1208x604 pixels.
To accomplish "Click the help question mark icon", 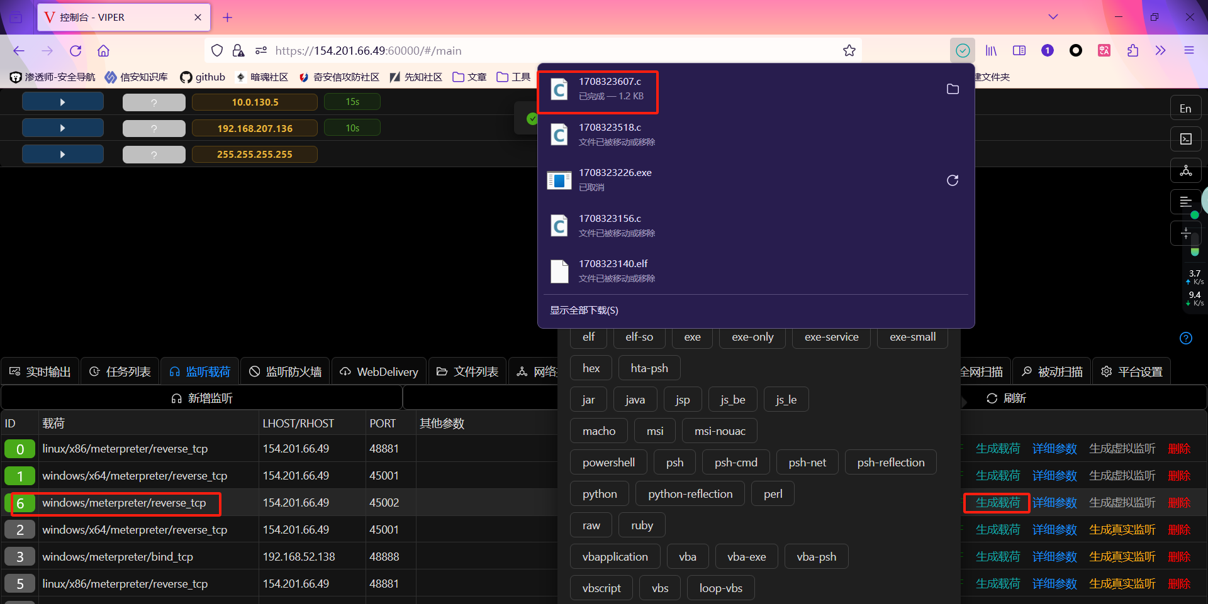I will coord(1185,338).
